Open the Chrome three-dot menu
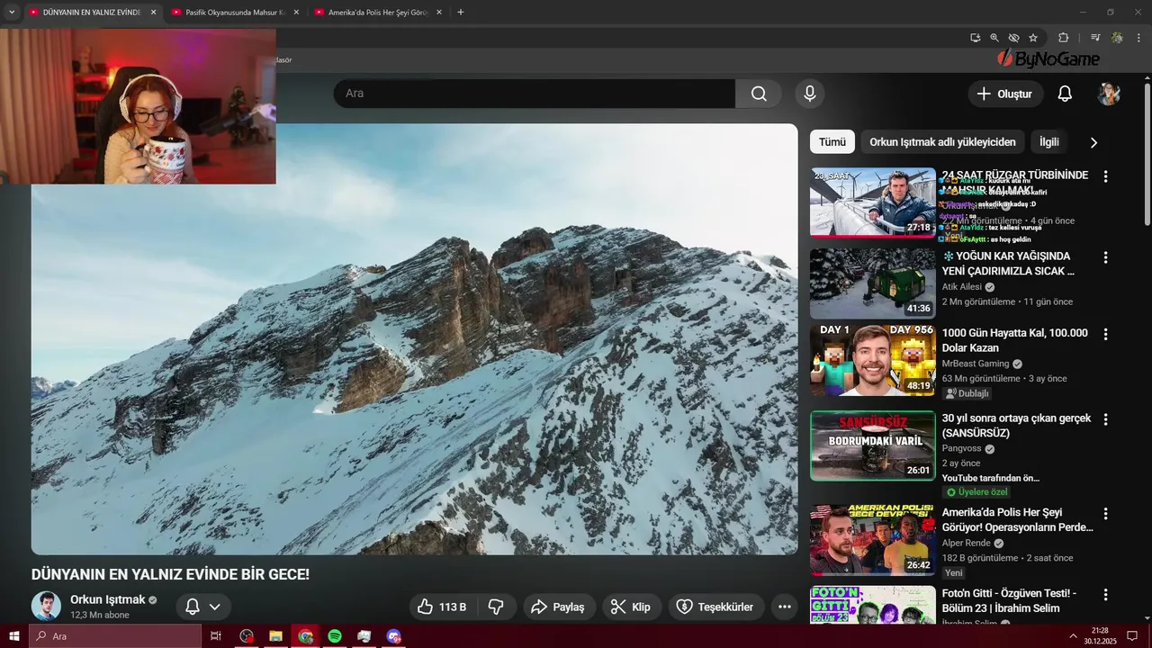The width and height of the screenshot is (1152, 648). point(1139,38)
